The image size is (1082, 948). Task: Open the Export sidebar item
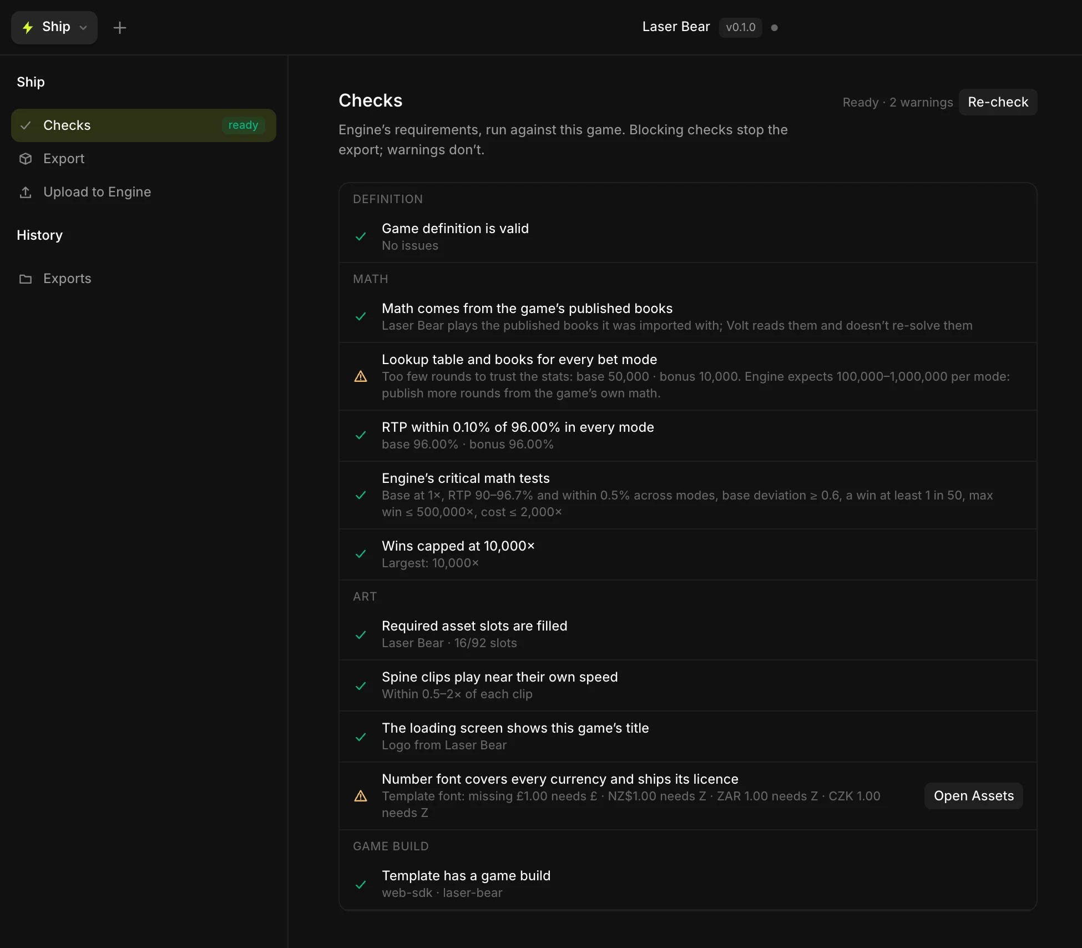coord(144,159)
